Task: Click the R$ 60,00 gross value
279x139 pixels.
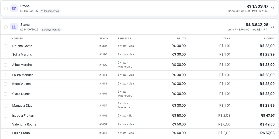Action: pyautogui.click(x=179, y=133)
